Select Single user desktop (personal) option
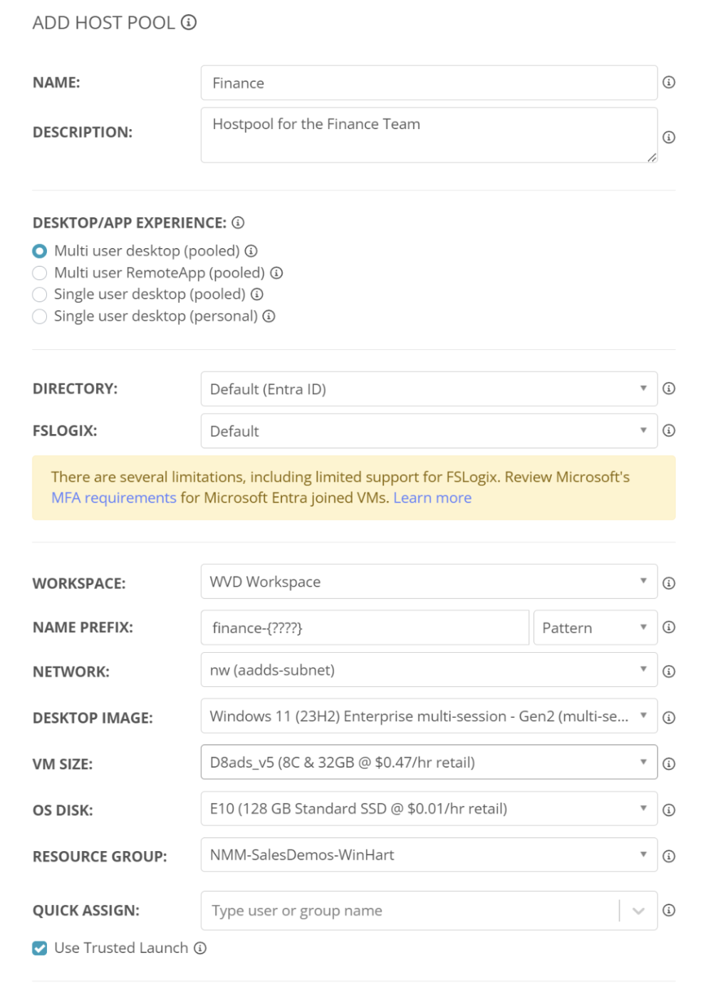Screen dimensions: 728x985 [40, 316]
